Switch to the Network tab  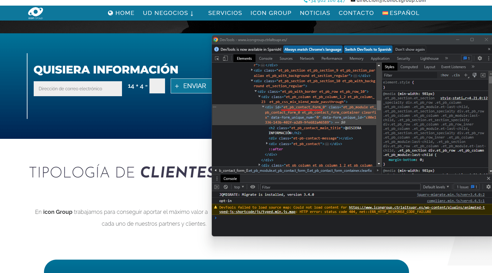pos(307,58)
